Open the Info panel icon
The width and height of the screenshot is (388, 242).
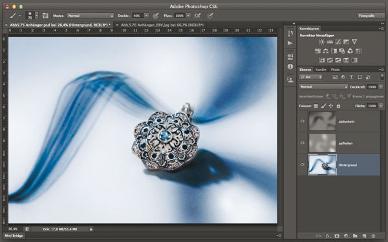pyautogui.click(x=290, y=66)
